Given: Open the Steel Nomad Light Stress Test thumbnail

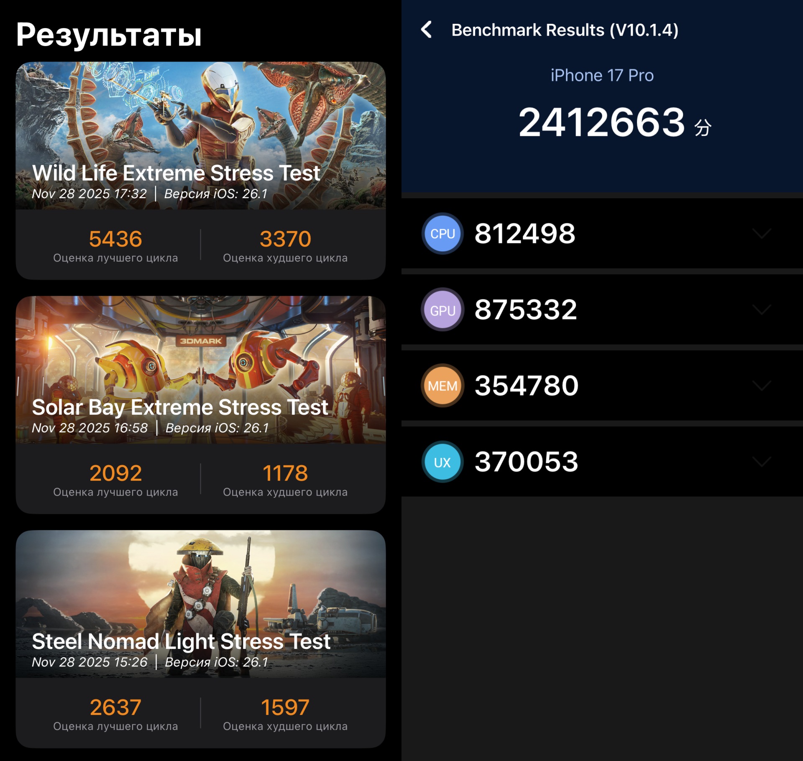Looking at the screenshot, I should click(201, 594).
